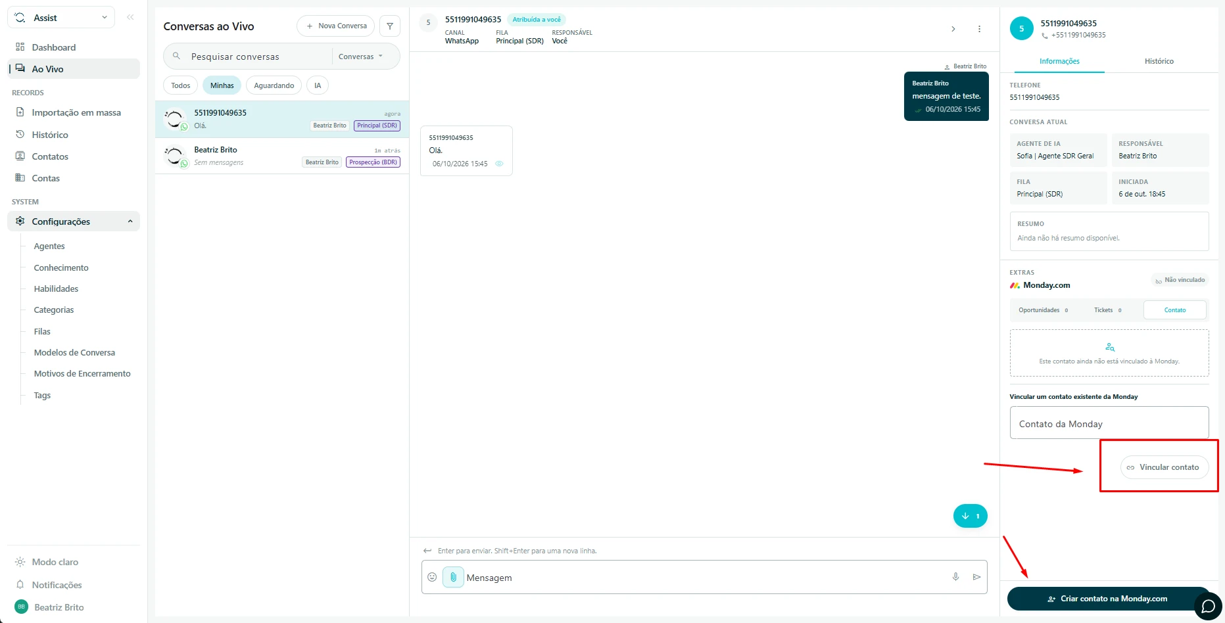The image size is (1225, 623).
Task: Open Contatos page
Action: [x=74, y=156]
